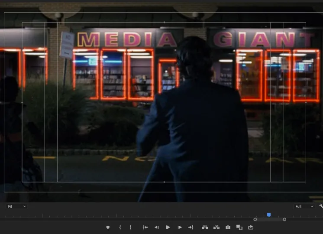Image resolution: width=323 pixels, height=234 pixels.
Task: Click the blue playhead on the time ruler
Action: point(269,215)
